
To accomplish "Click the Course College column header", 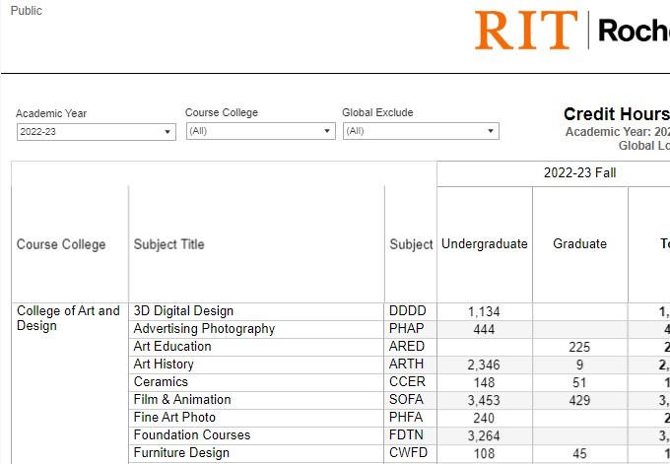I will click(x=61, y=244).
